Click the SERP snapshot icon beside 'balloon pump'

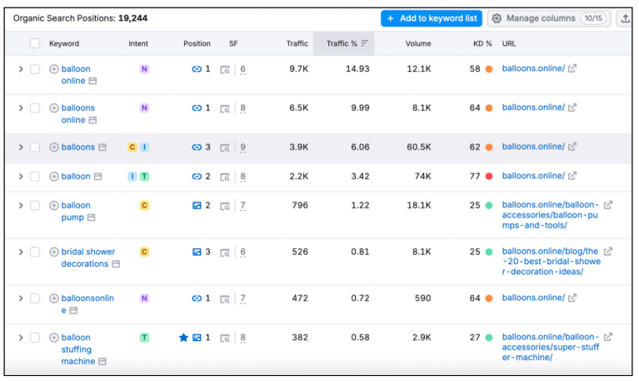[x=91, y=218]
